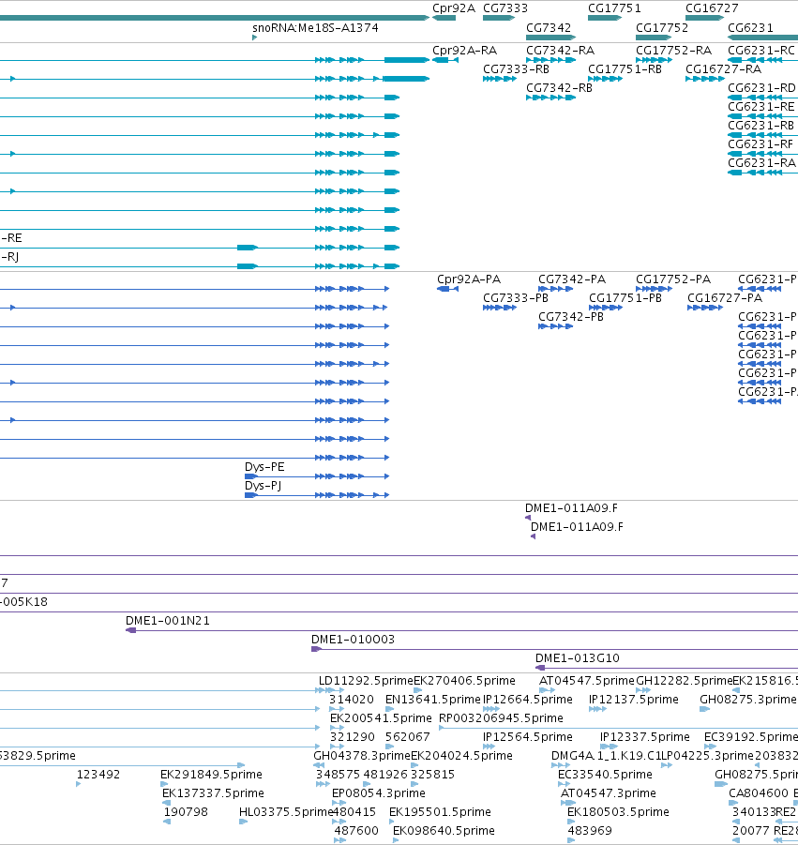Click the LD11292.5prime EST label
Screen dimensions: 798x845
(x=366, y=681)
